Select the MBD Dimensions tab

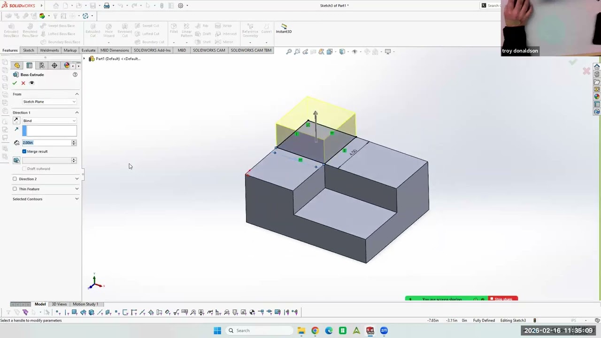coord(115,50)
